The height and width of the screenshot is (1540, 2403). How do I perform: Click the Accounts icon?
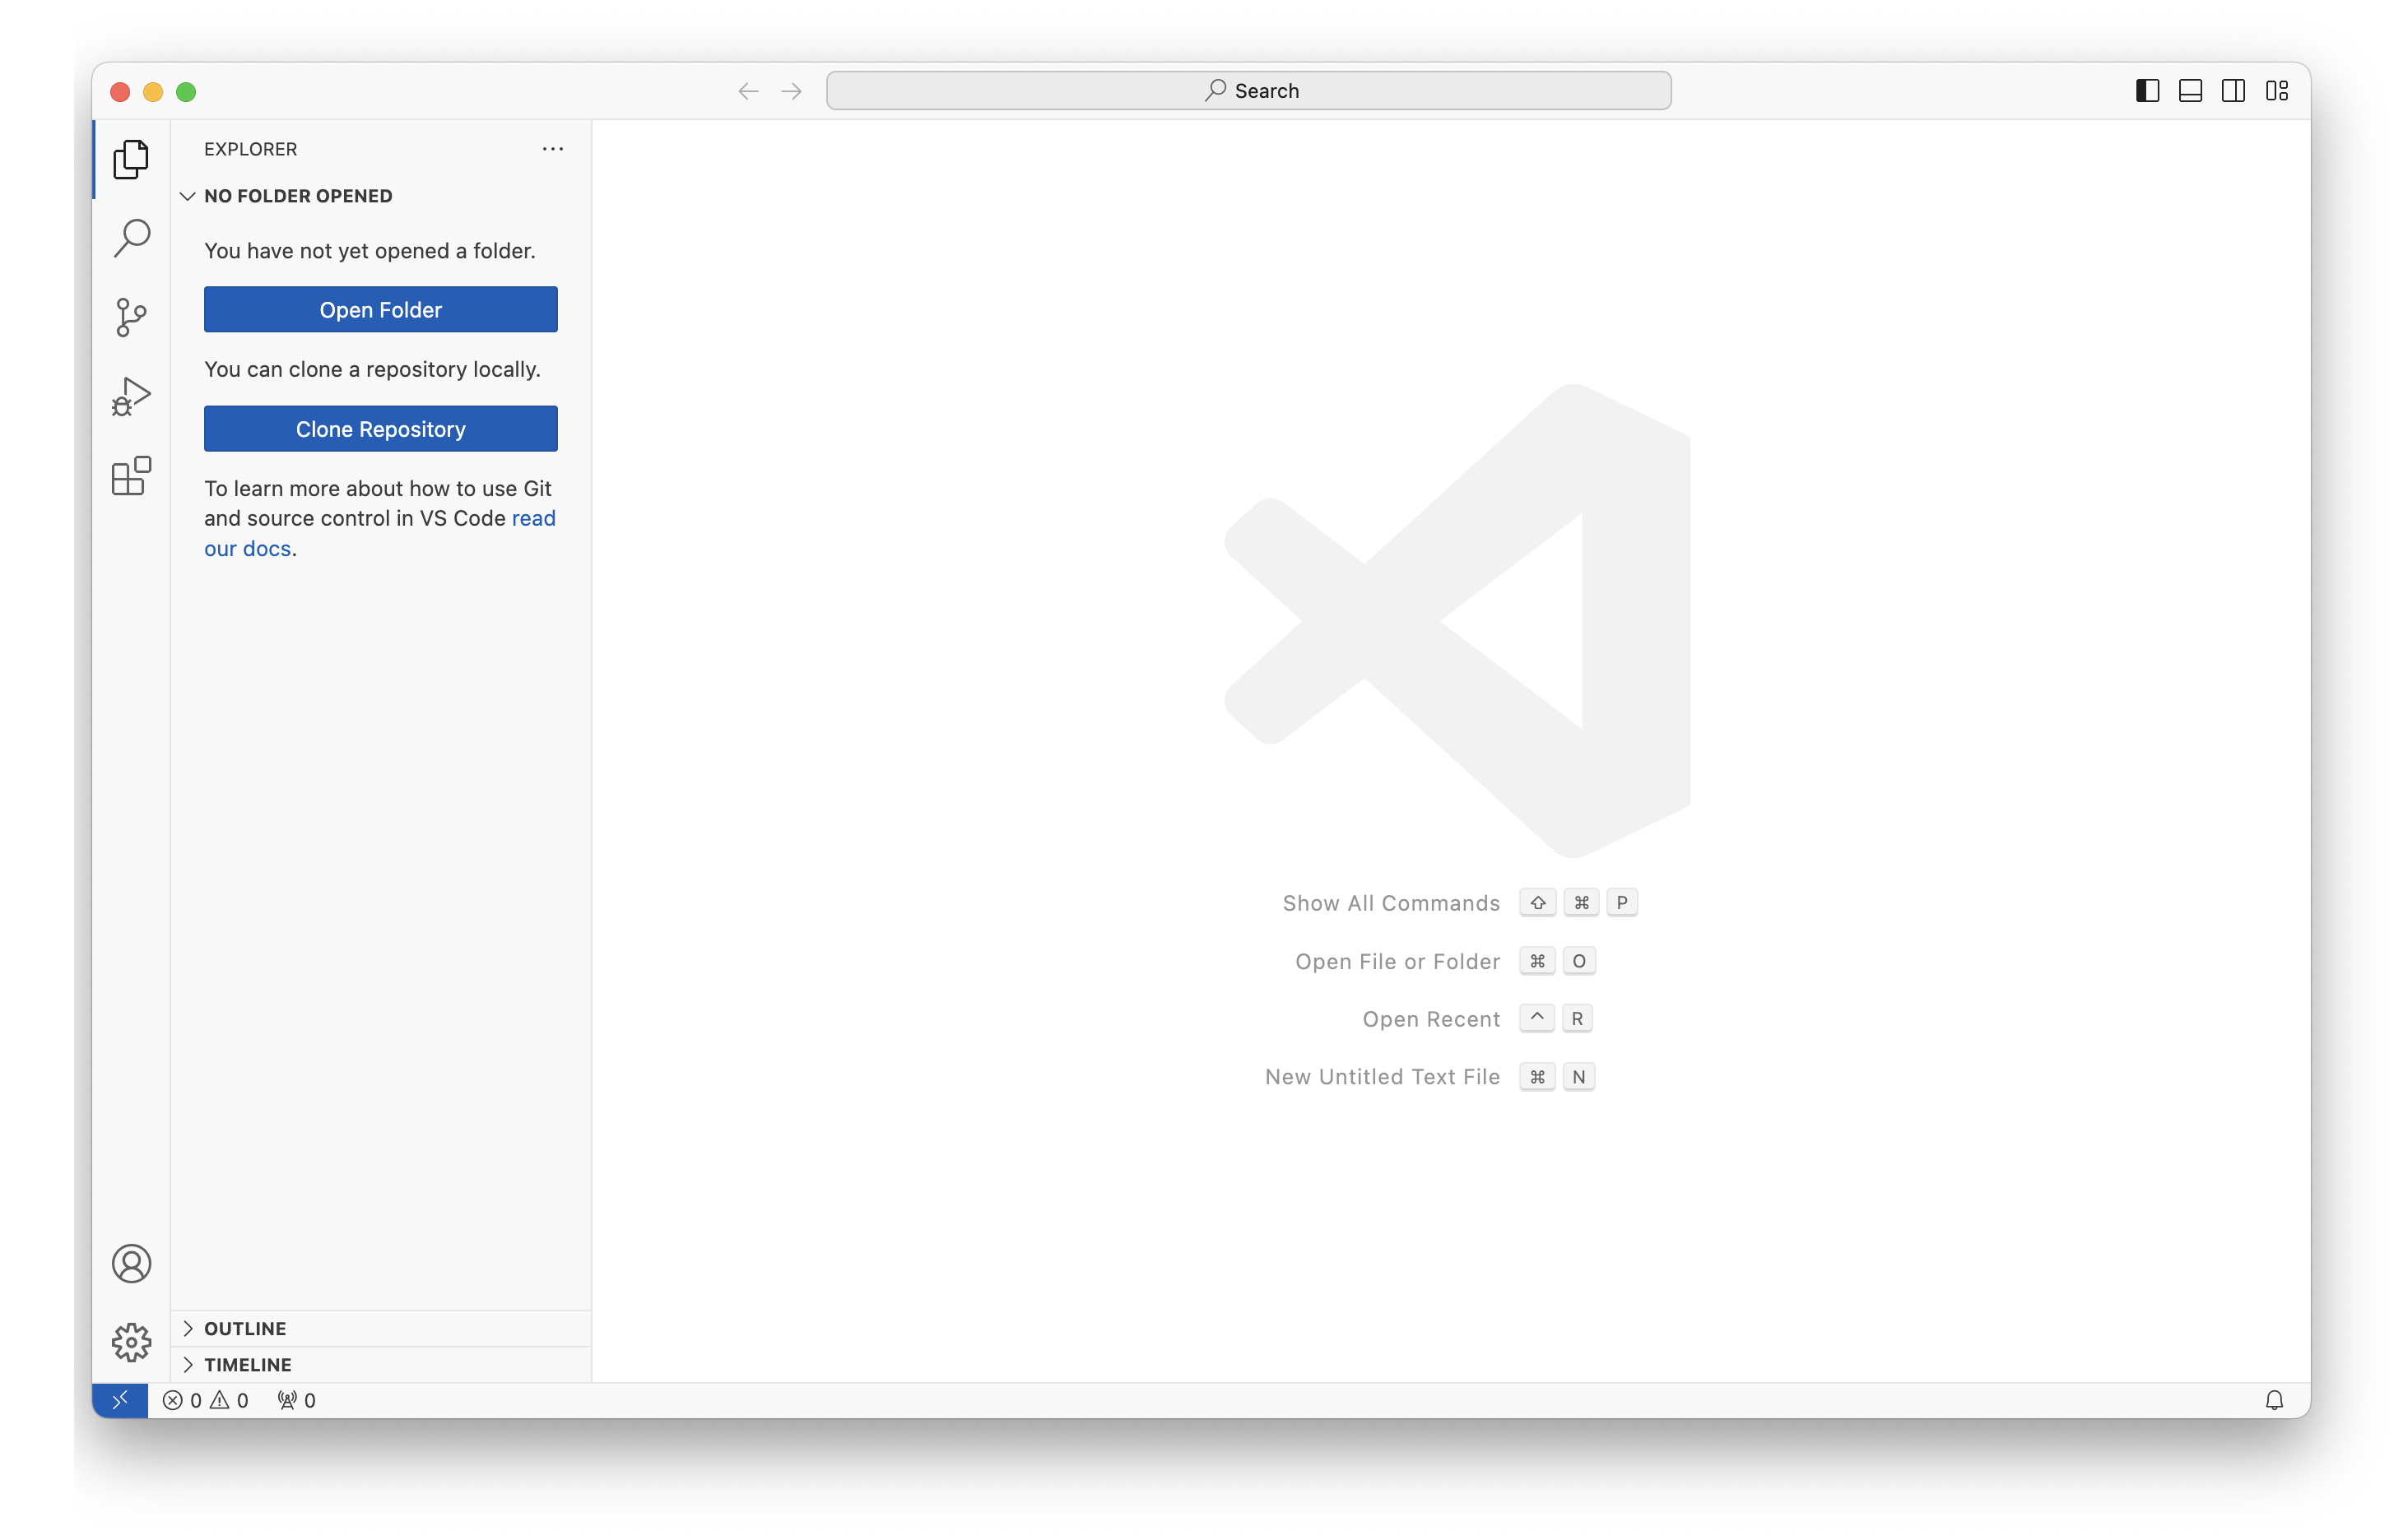[x=131, y=1263]
